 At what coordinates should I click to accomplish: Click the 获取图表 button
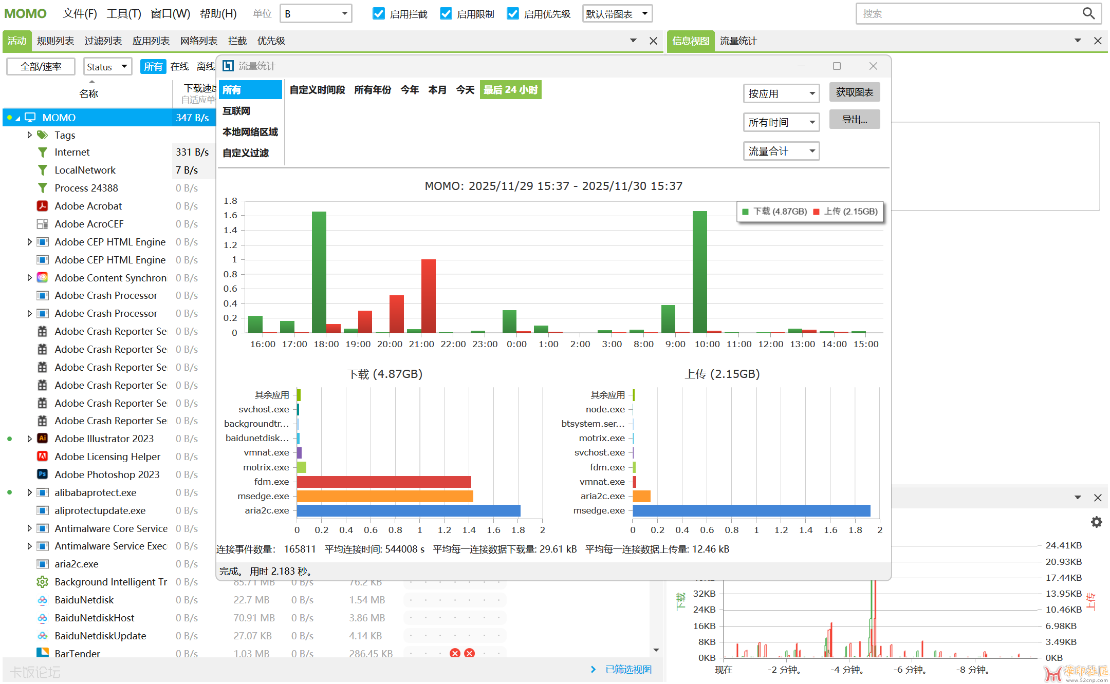pos(854,92)
